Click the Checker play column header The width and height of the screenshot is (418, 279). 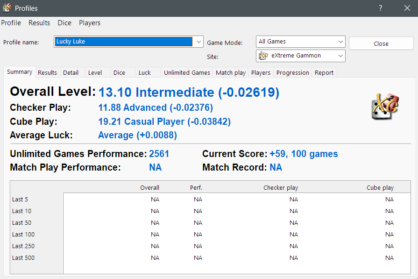[x=281, y=187]
